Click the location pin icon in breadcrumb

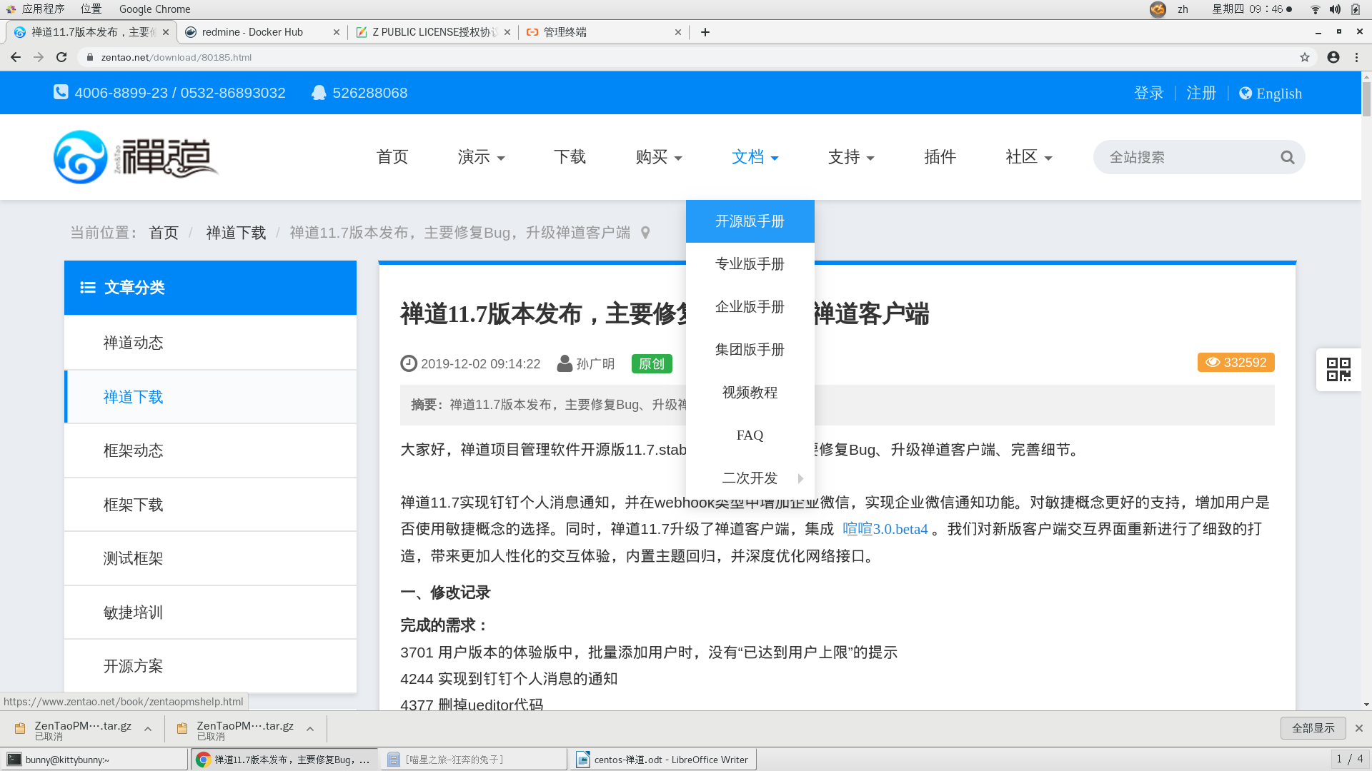[645, 233]
